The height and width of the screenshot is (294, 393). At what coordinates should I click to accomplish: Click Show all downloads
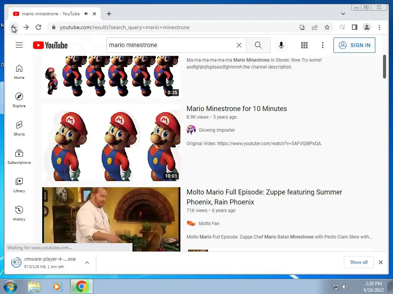(x=359, y=262)
